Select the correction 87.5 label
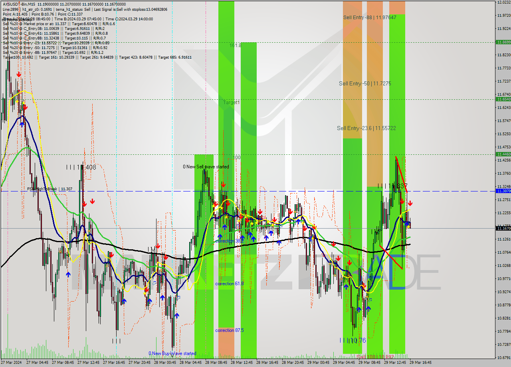Viewport: 511px width, 367px height. tap(230, 330)
